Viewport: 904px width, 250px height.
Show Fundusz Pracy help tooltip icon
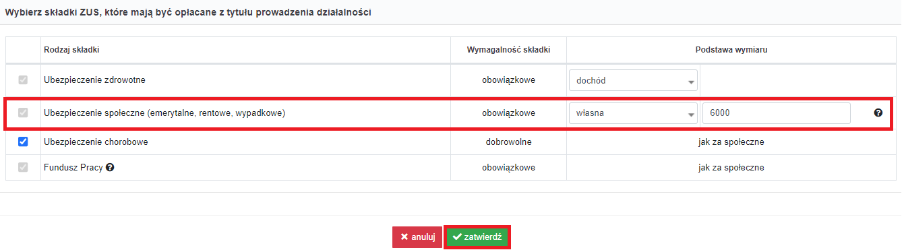pyautogui.click(x=110, y=168)
